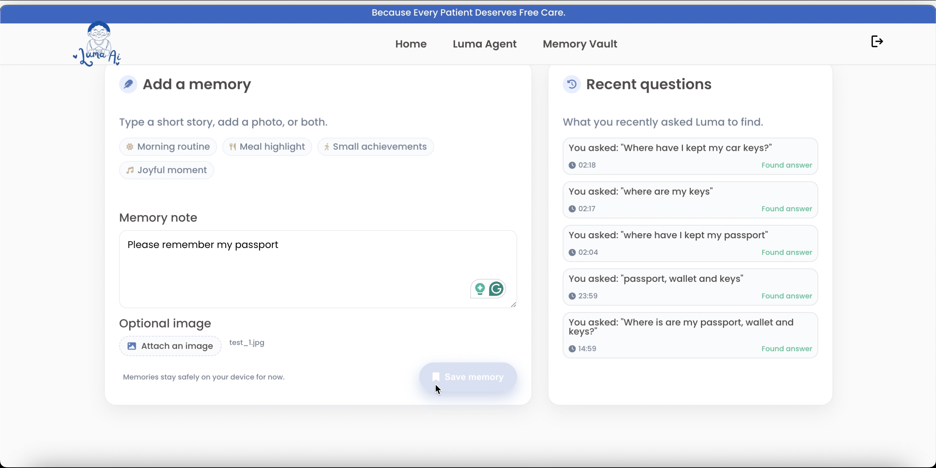
Task: Click the Attach an image button
Action: point(170,346)
